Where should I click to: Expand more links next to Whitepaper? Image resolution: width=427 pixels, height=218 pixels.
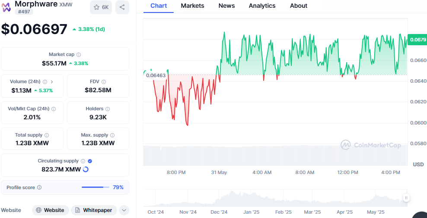point(124,210)
